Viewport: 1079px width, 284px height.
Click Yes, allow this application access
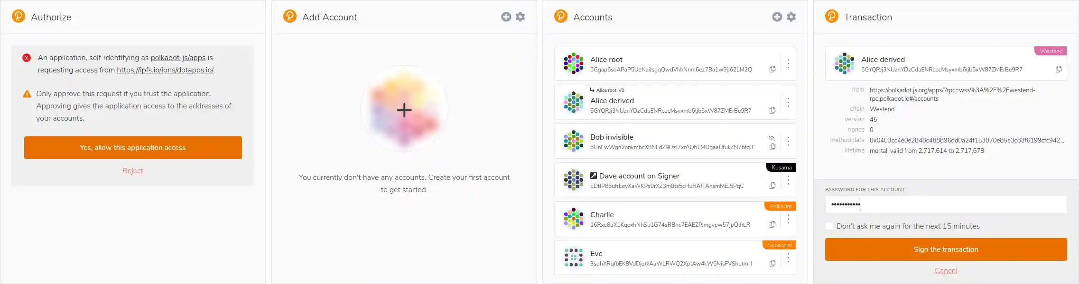tap(133, 147)
